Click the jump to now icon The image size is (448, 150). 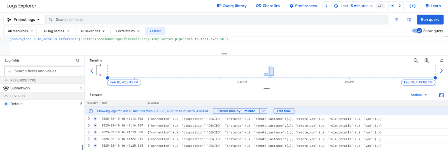point(392,6)
